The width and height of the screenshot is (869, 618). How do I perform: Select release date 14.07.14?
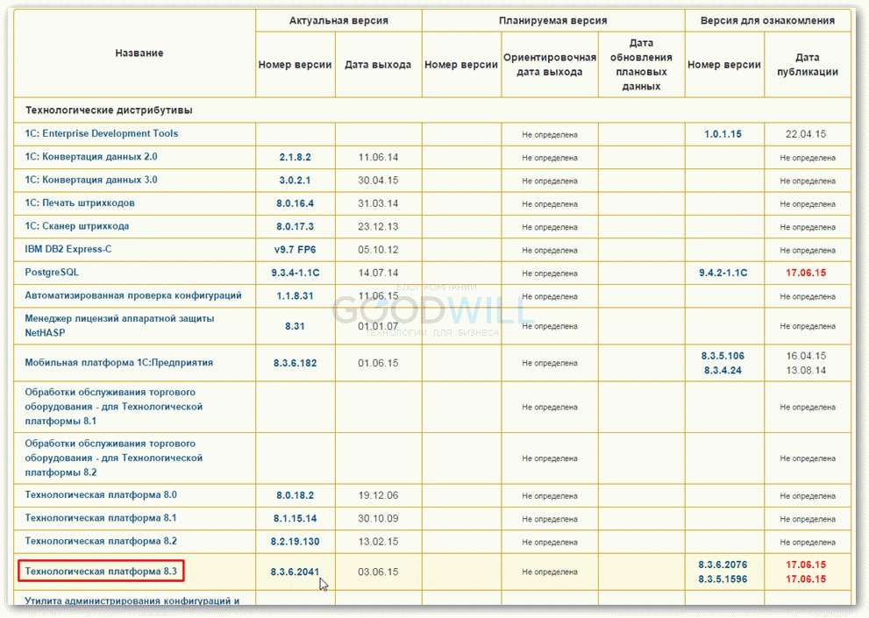coord(378,273)
